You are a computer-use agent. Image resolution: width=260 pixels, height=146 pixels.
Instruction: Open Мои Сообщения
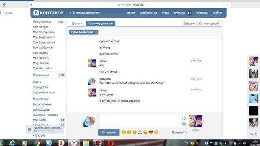43,47
